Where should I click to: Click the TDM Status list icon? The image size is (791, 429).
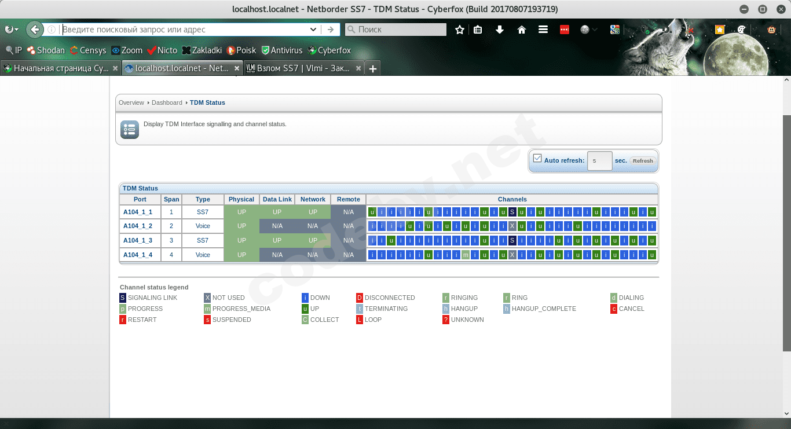130,130
